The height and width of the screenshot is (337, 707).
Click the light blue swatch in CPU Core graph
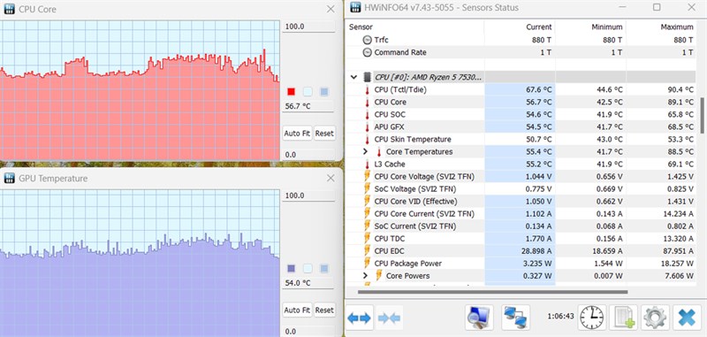tap(308, 92)
